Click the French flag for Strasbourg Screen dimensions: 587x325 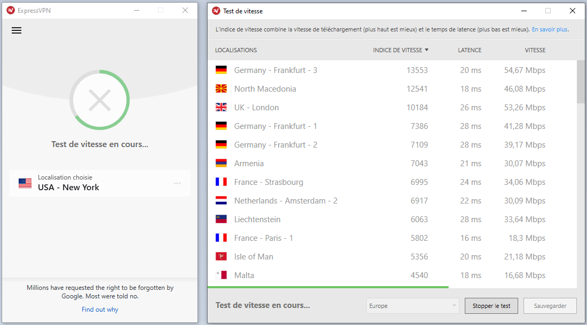[221, 182]
